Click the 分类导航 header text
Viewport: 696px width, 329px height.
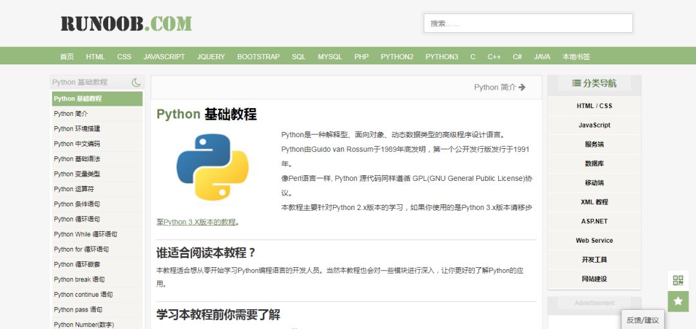pos(600,83)
